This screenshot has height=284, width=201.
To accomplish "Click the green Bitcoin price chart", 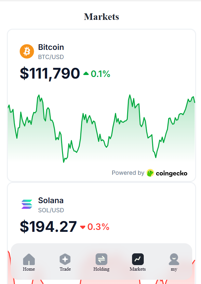I will pyautogui.click(x=101, y=130).
